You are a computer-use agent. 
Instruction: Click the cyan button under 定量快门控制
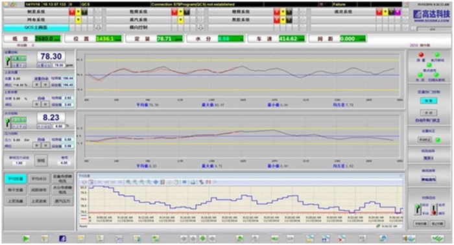click(429, 100)
